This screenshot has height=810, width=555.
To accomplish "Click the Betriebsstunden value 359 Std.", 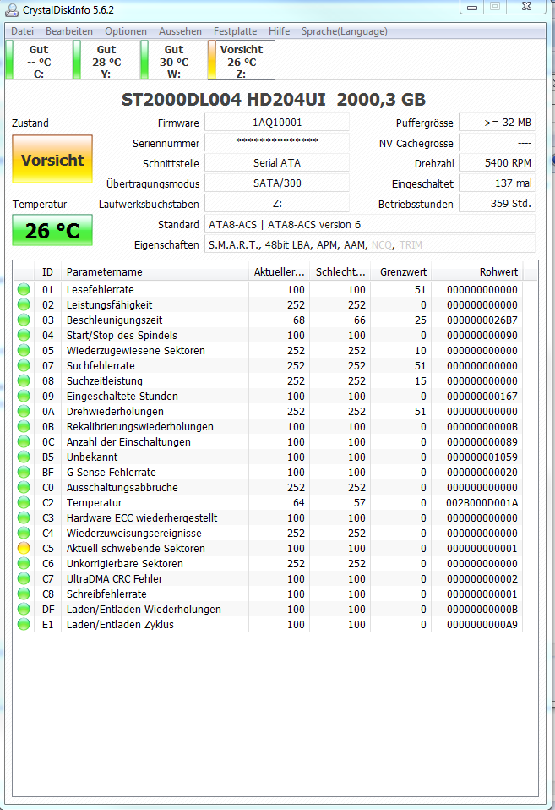I will 497,203.
